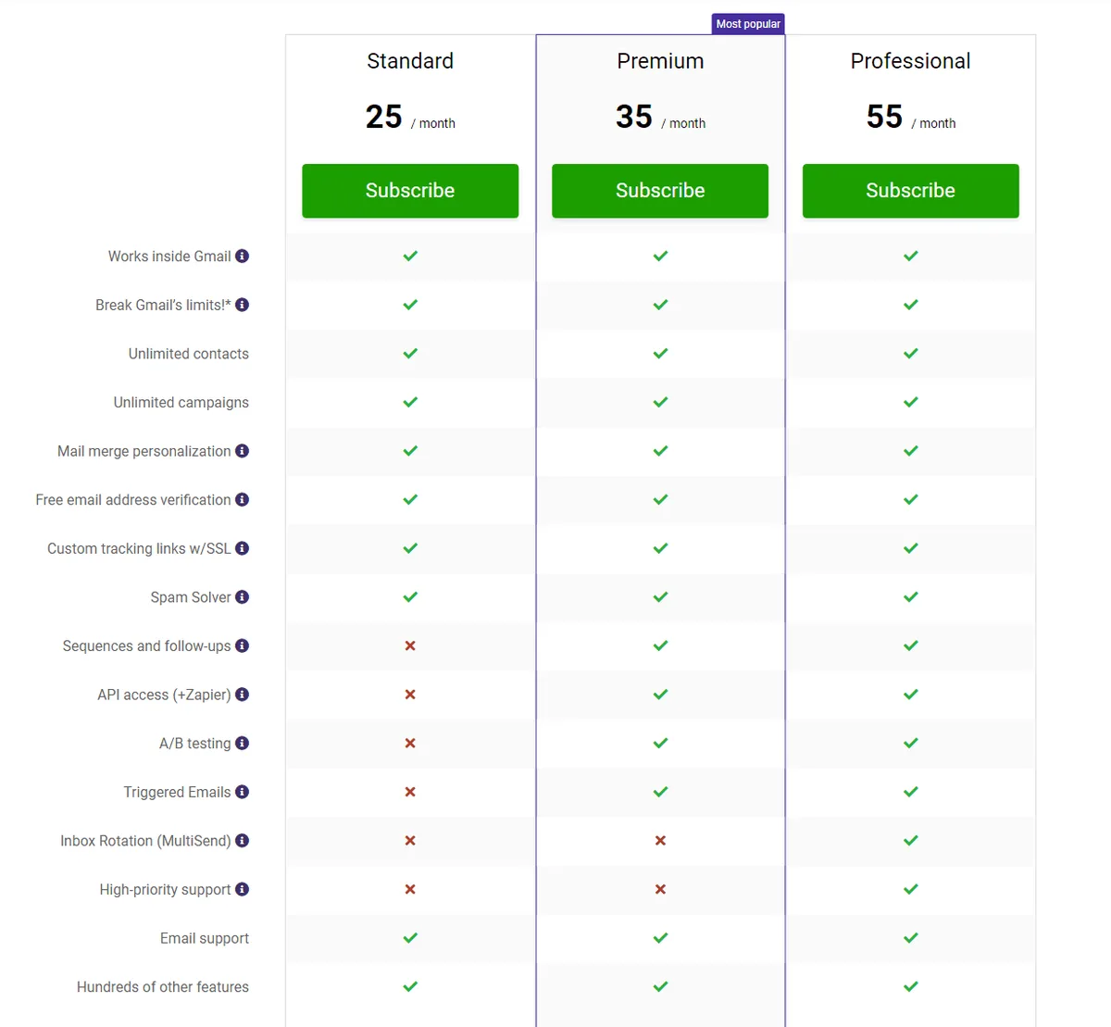Open info for Custom tracking links w/SSL
Image resolution: width=1111 pixels, height=1027 pixels.
[242, 548]
